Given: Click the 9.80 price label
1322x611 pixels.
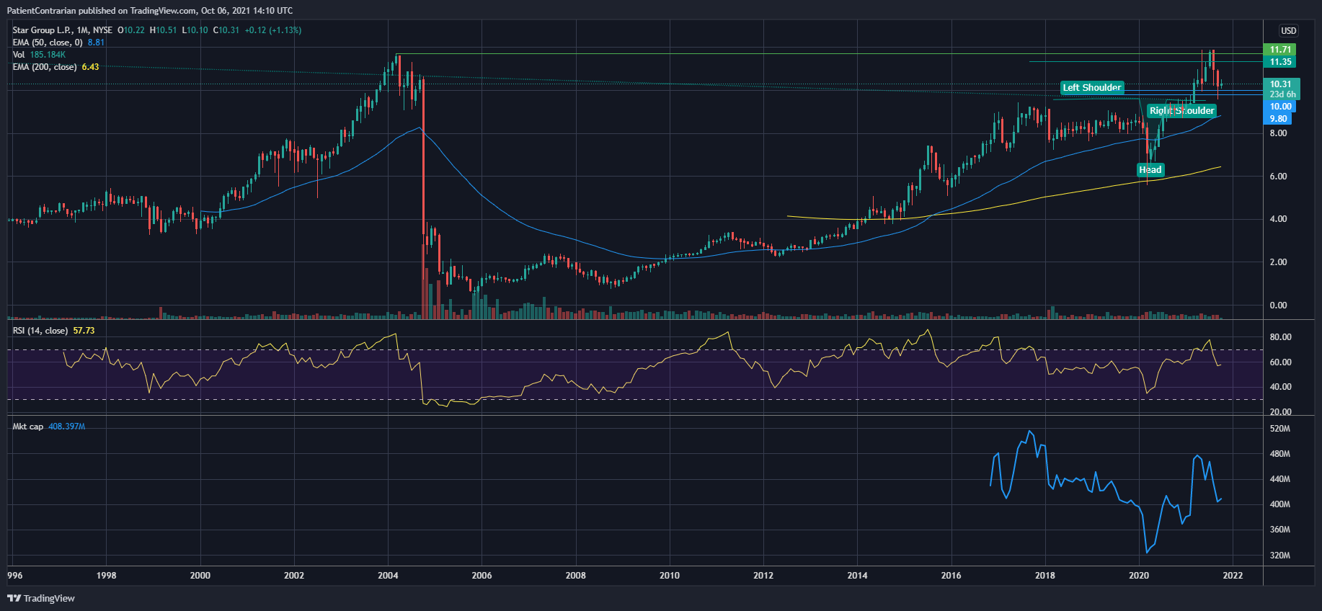Looking at the screenshot, I should (1278, 119).
